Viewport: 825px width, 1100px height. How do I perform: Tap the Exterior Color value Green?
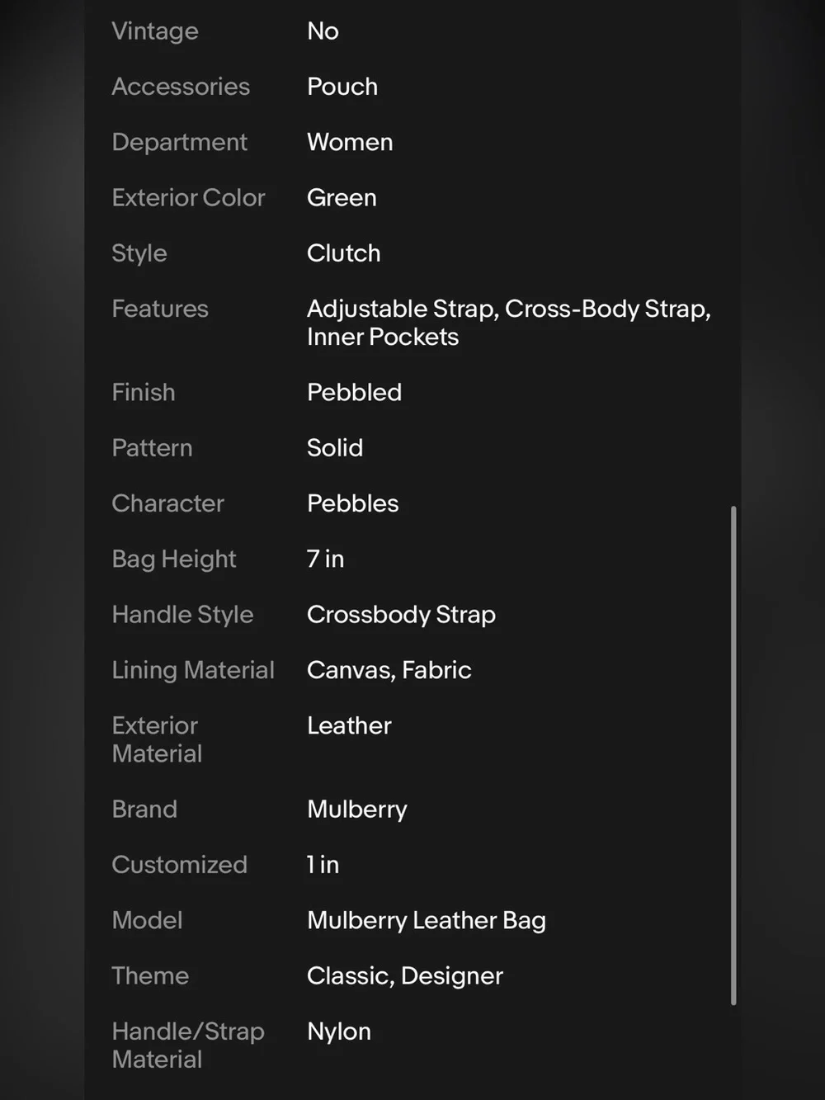342,198
